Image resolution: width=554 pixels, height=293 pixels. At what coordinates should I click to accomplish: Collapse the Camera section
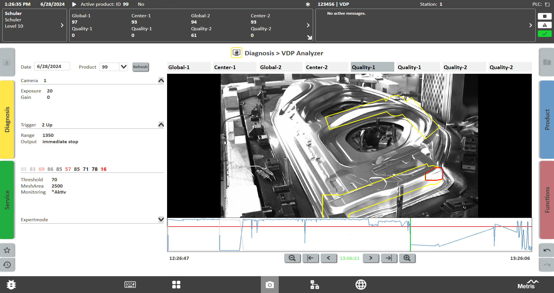pos(161,80)
